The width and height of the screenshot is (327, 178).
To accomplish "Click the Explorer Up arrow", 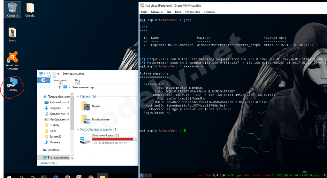I will (59, 87).
